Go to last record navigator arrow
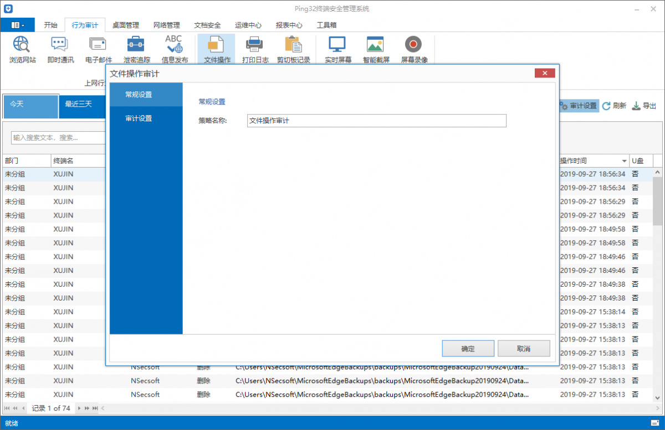Image resolution: width=665 pixels, height=430 pixels. point(95,408)
